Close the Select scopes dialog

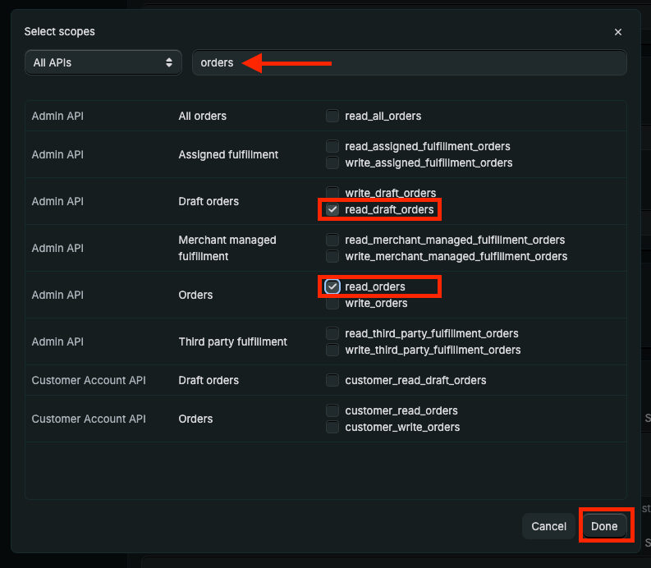617,32
